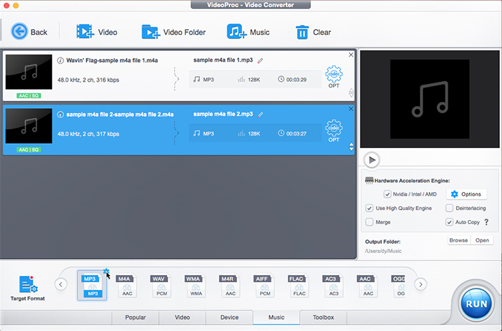The height and width of the screenshot is (331, 502).
Task: Add audio with the Music icon
Action: tap(236, 31)
